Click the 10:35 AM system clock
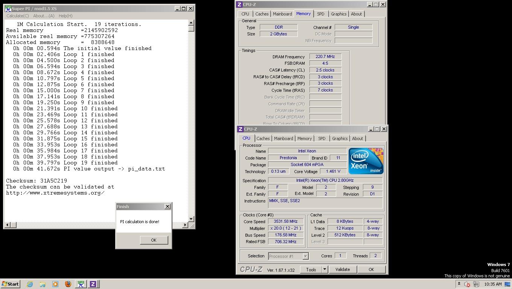 (x=493, y=284)
